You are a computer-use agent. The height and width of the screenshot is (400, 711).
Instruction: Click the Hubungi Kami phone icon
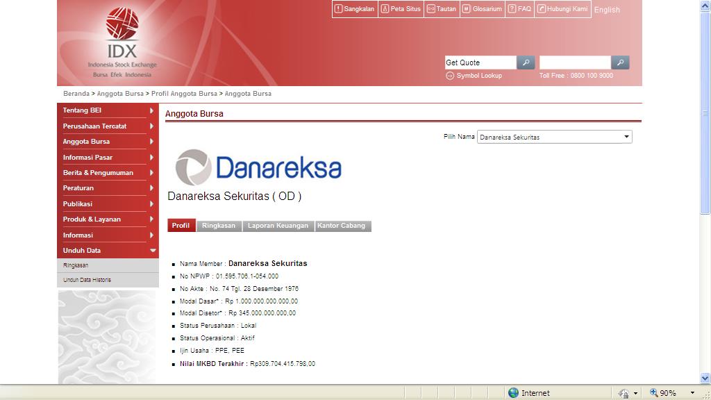[x=542, y=8]
